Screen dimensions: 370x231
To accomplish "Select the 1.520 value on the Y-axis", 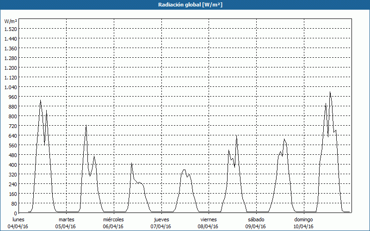I will [10, 29].
